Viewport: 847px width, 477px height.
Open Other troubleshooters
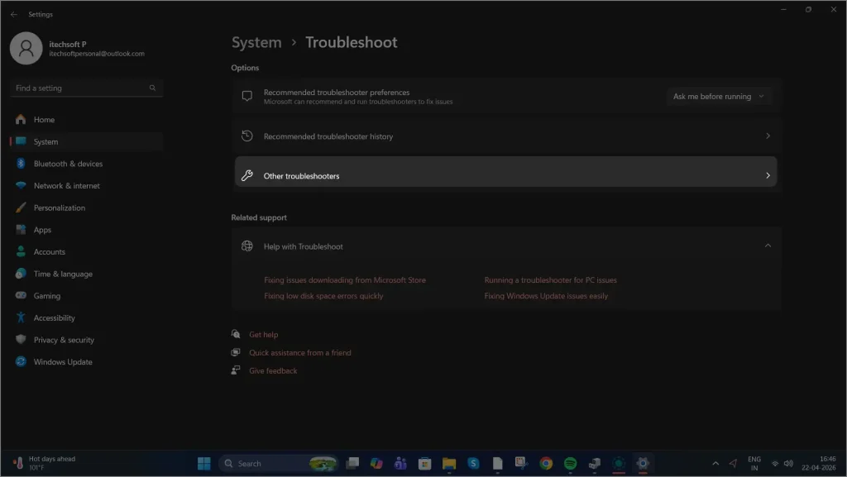(506, 174)
